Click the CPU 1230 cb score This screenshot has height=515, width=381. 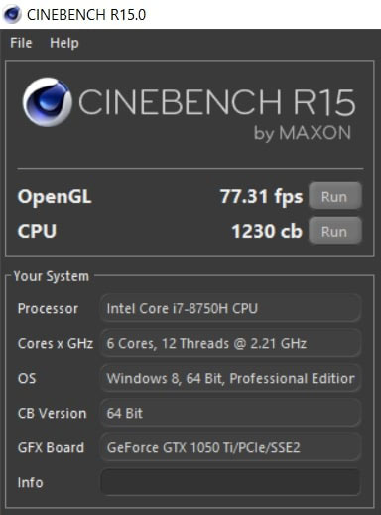[x=267, y=231]
